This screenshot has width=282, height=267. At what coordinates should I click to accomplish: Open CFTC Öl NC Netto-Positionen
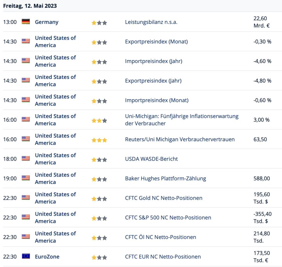pyautogui.click(x=161, y=237)
